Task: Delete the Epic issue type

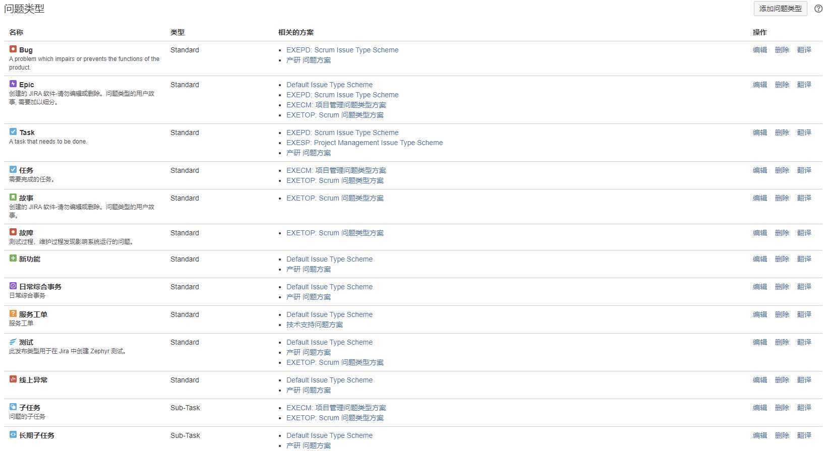Action: click(782, 85)
